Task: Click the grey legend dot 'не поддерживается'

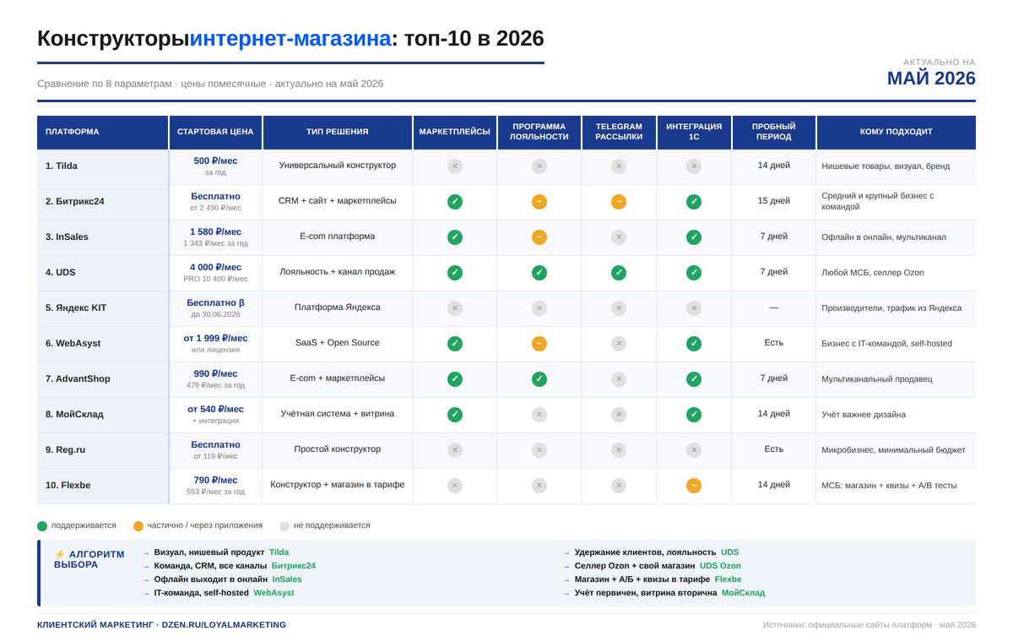Action: click(284, 526)
